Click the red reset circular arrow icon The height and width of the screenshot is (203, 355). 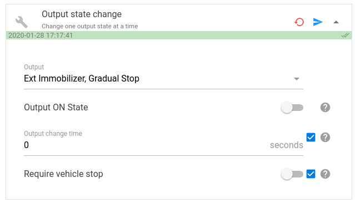tap(299, 22)
